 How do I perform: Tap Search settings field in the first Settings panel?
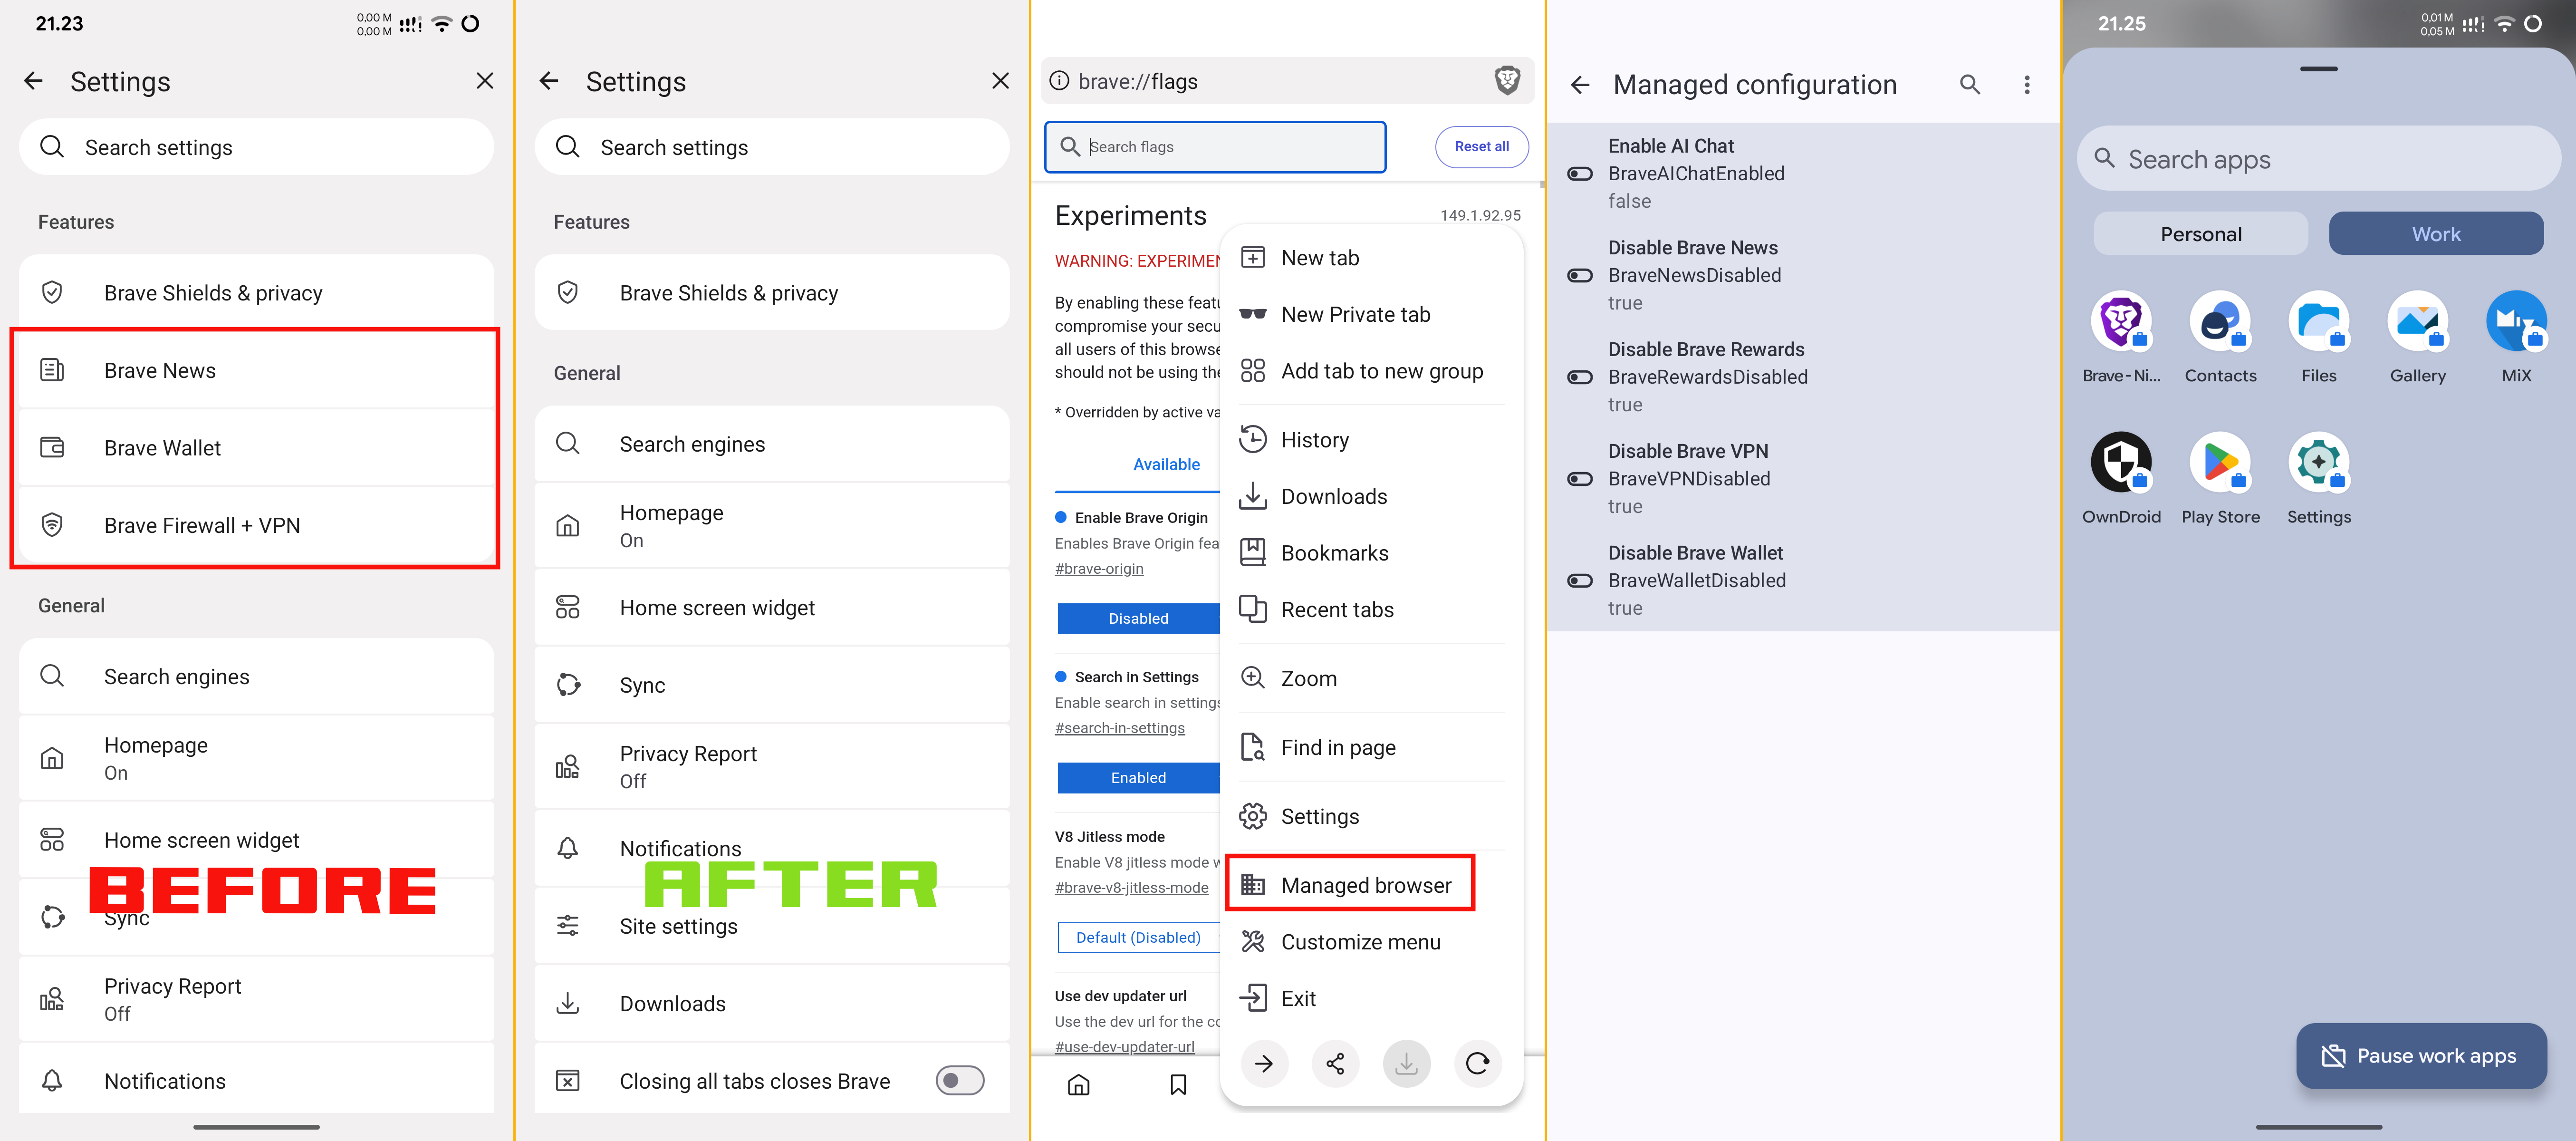pyautogui.click(x=256, y=147)
